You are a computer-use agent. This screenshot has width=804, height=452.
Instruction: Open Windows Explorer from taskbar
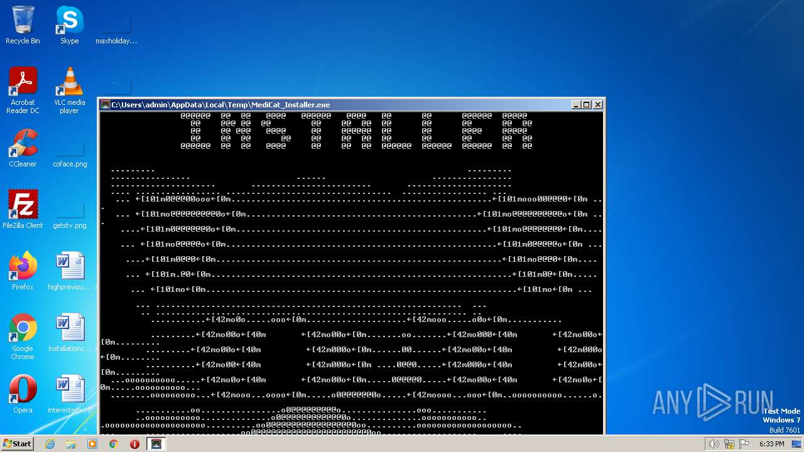[x=71, y=444]
